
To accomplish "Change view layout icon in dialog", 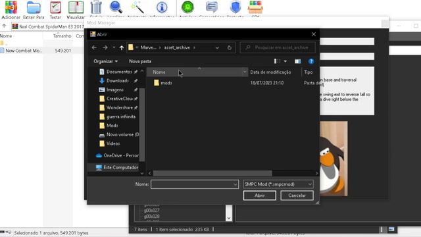I will click(x=277, y=61).
